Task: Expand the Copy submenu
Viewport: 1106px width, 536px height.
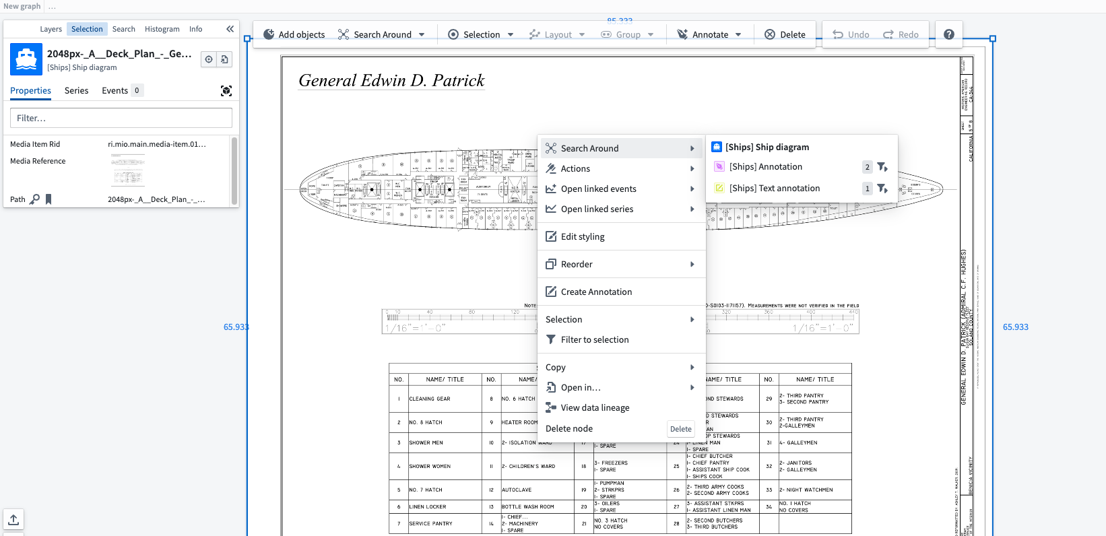Action: (x=622, y=368)
